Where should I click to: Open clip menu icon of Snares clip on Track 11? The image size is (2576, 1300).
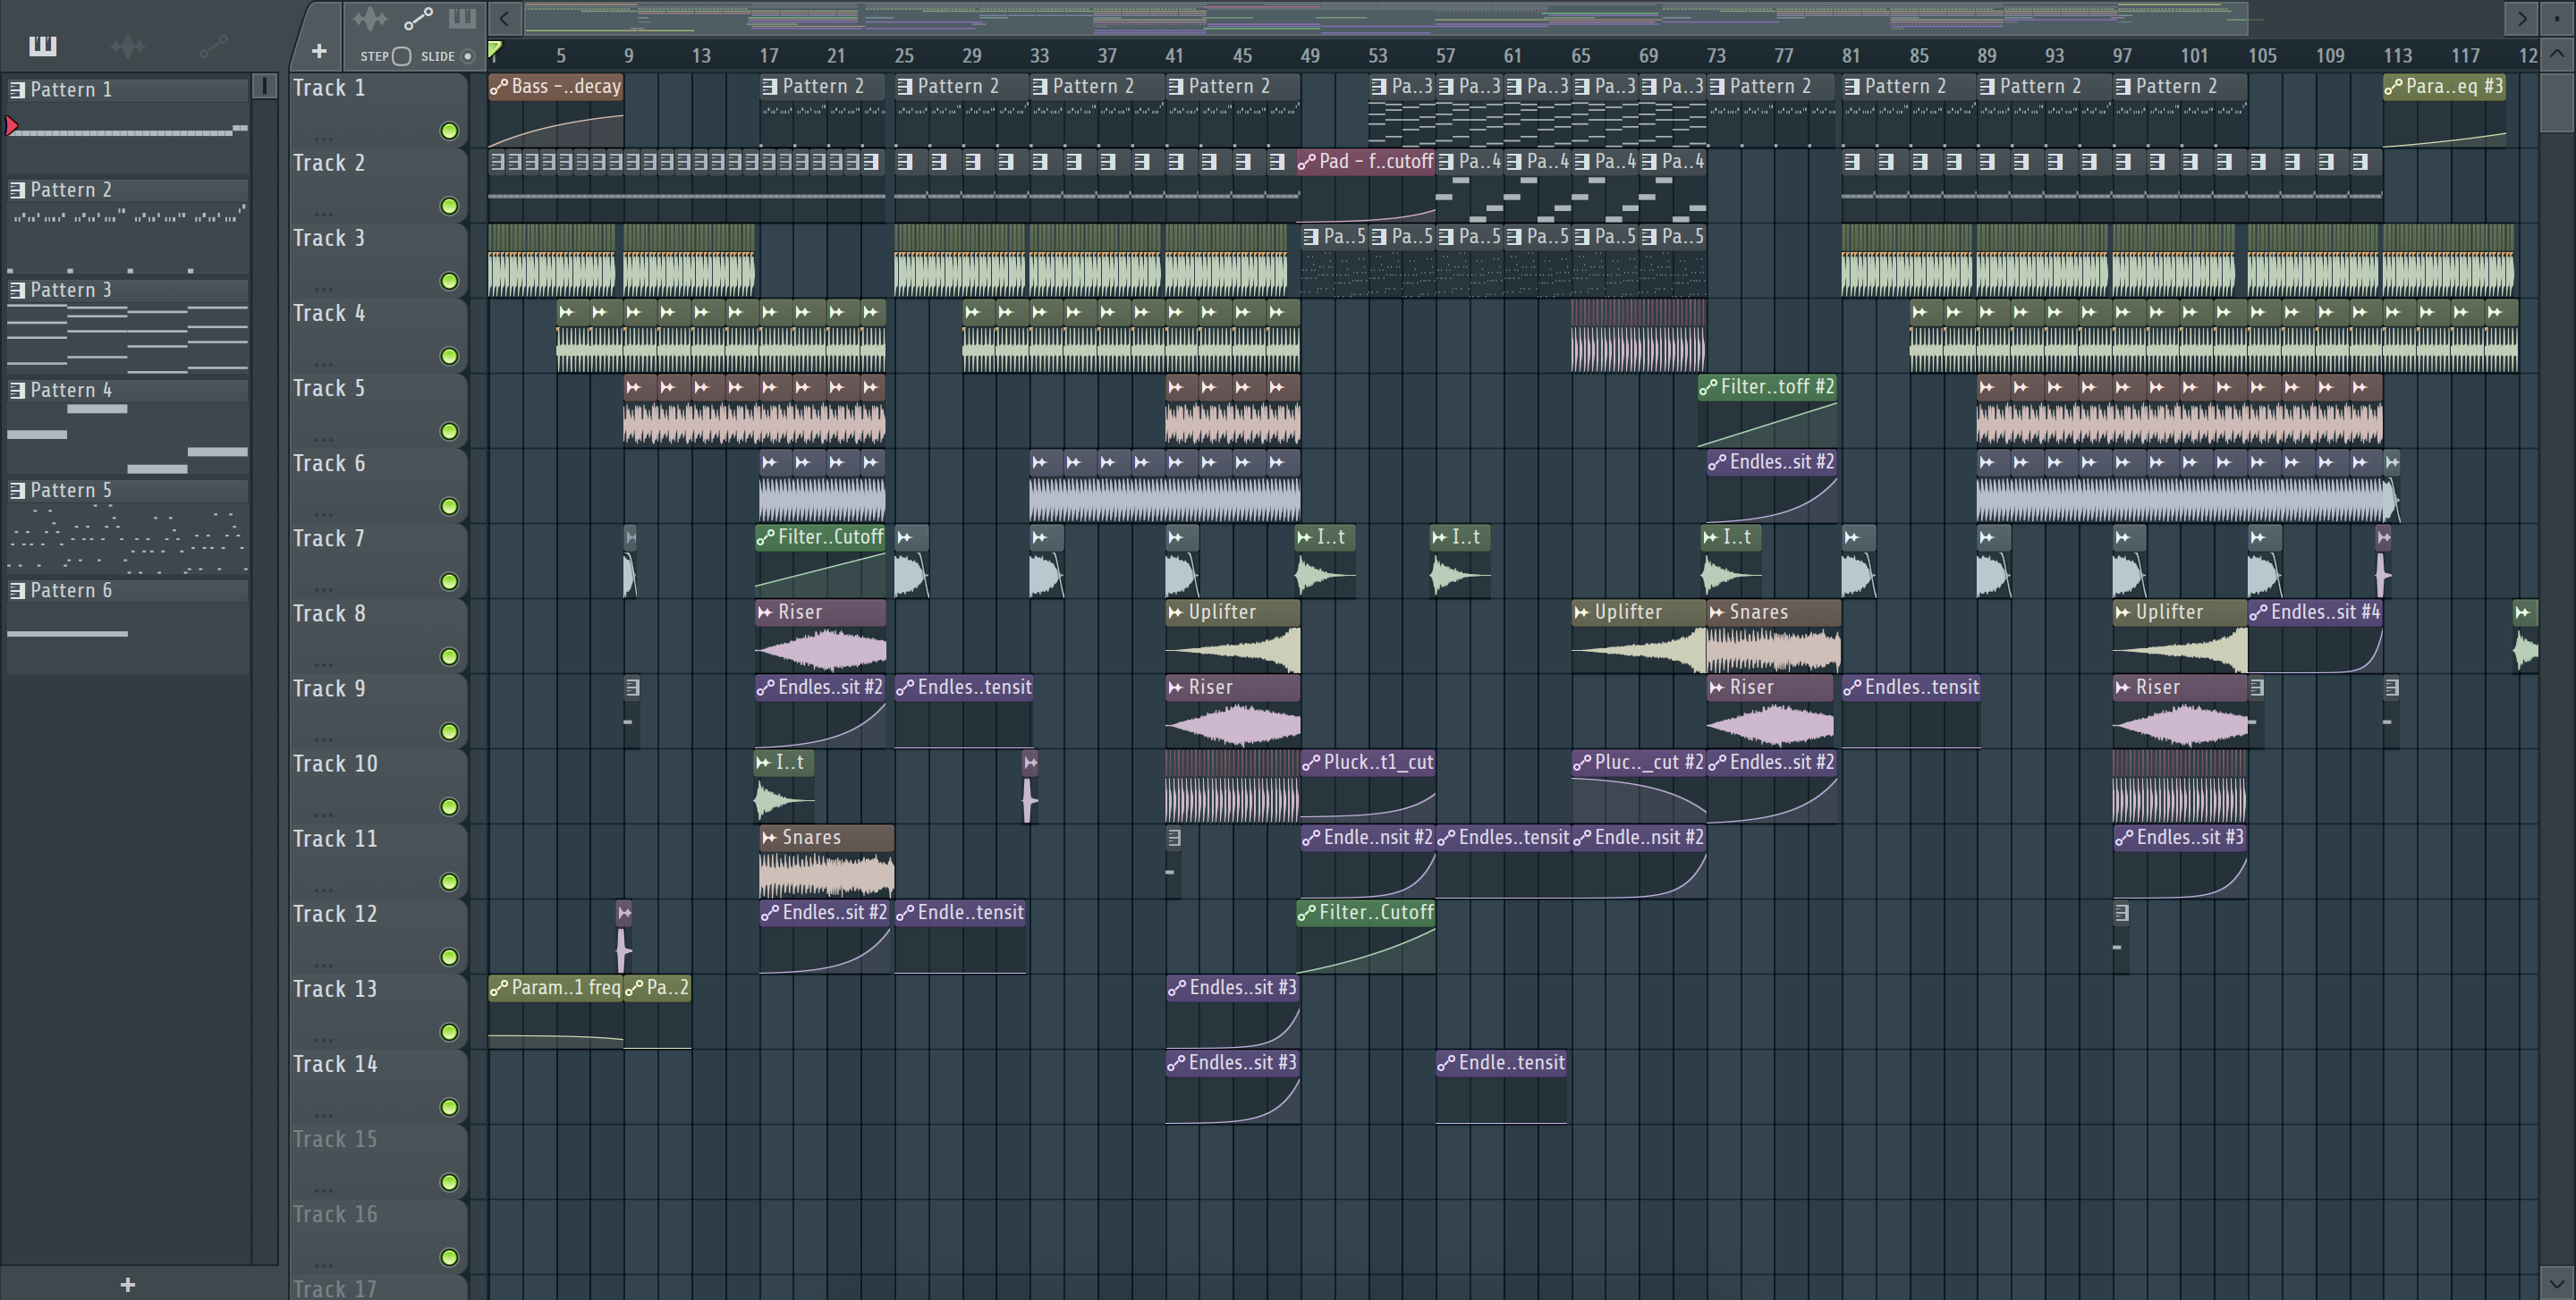pos(769,838)
